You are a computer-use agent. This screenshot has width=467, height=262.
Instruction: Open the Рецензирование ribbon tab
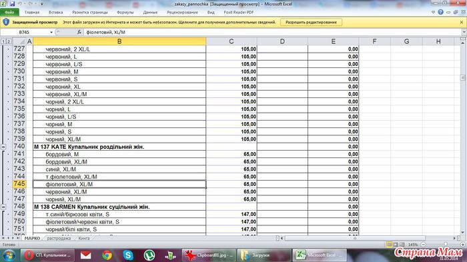(182, 12)
